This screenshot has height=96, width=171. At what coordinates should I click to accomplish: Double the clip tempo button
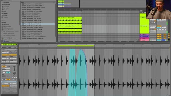click(9, 76)
